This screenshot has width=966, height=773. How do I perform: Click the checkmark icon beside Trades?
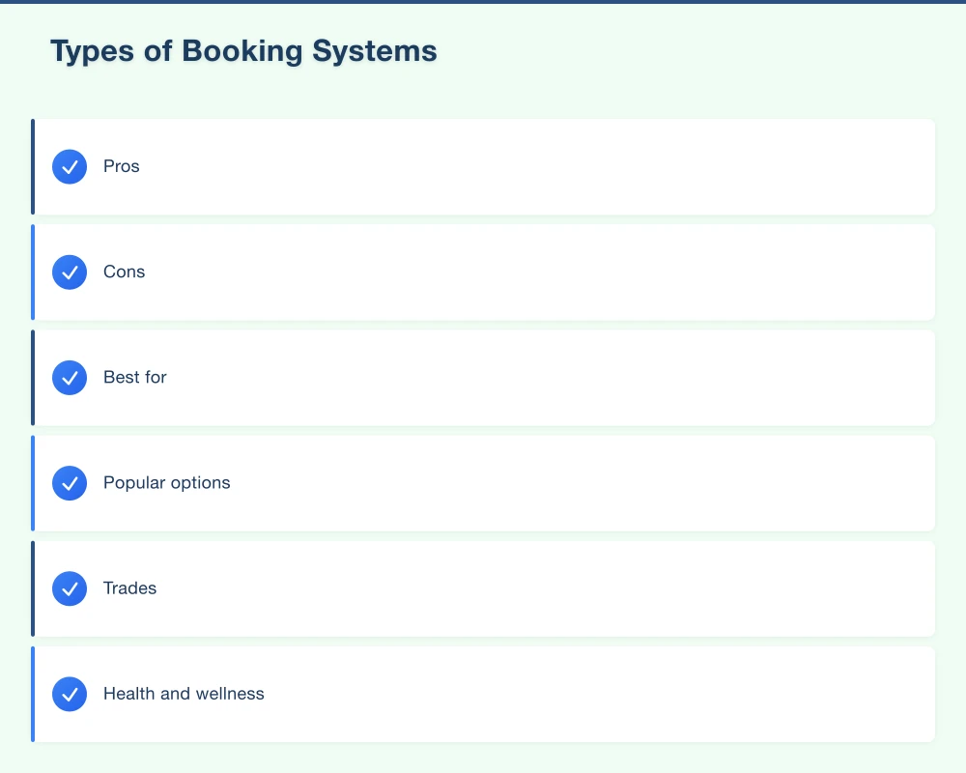point(70,588)
